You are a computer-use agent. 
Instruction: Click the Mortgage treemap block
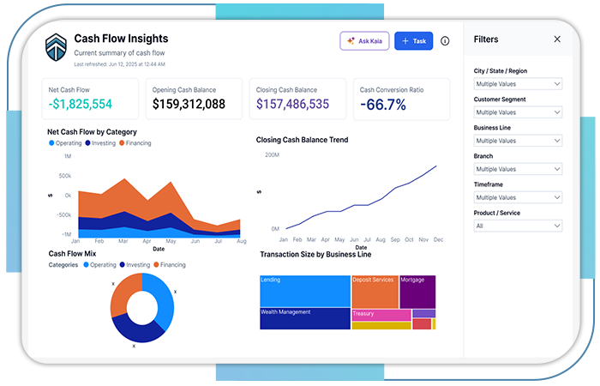pos(417,292)
